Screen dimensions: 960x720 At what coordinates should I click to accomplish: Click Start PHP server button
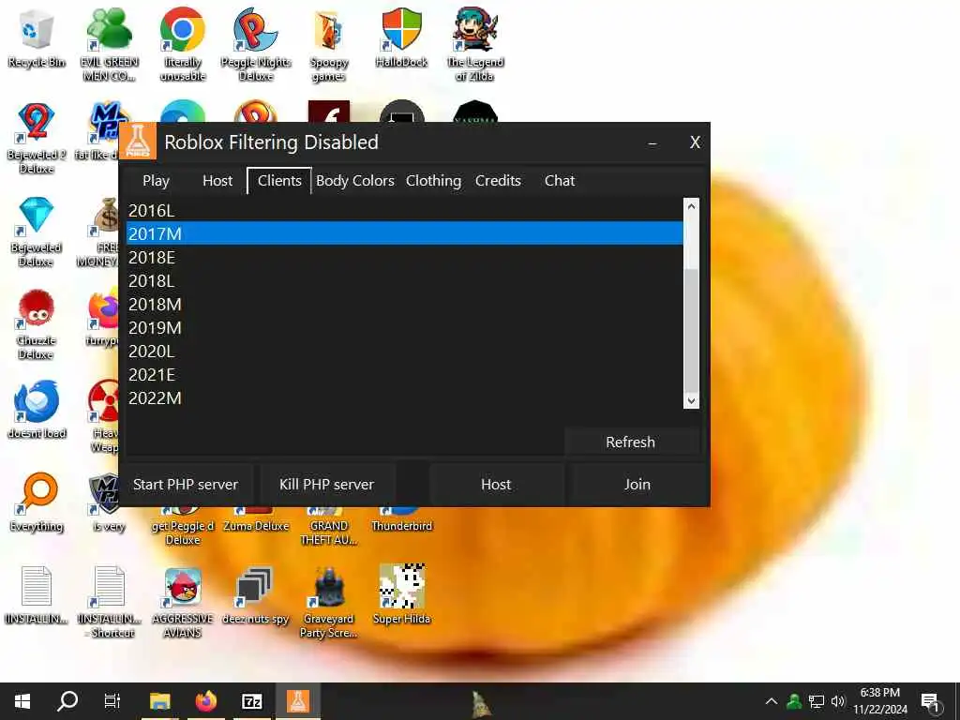[186, 485]
